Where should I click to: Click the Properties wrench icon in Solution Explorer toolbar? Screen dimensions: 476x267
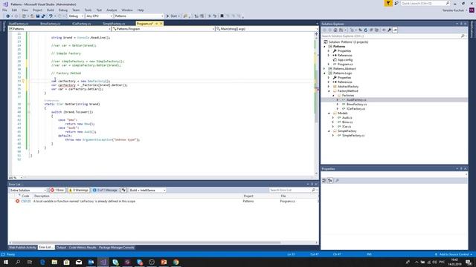click(390, 30)
